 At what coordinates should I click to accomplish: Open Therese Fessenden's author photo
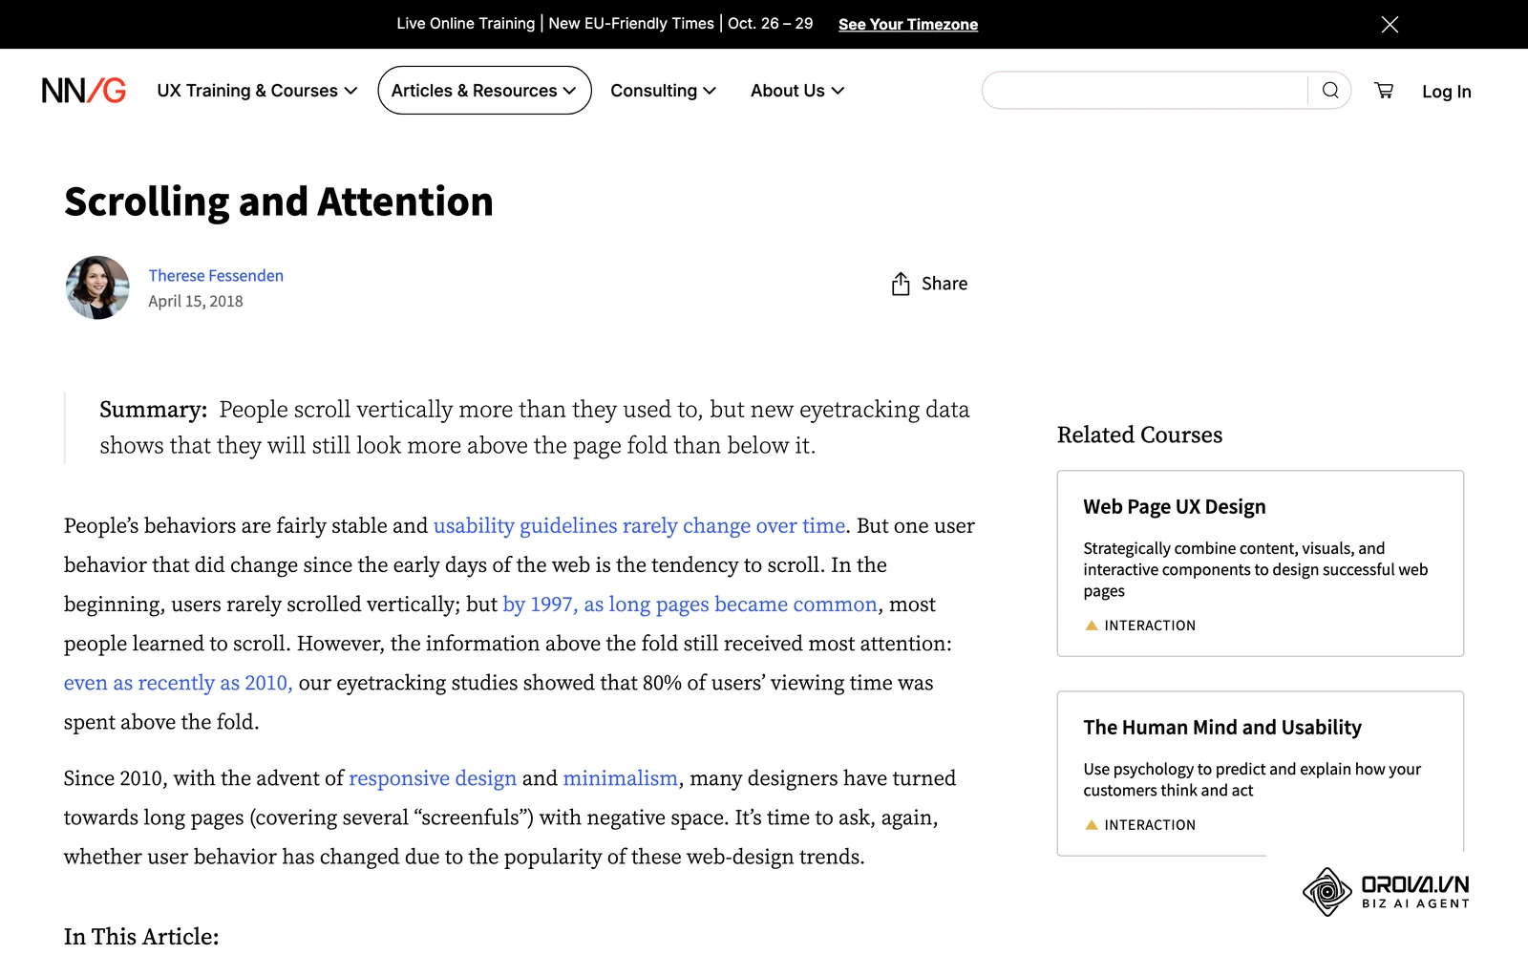pos(97,287)
